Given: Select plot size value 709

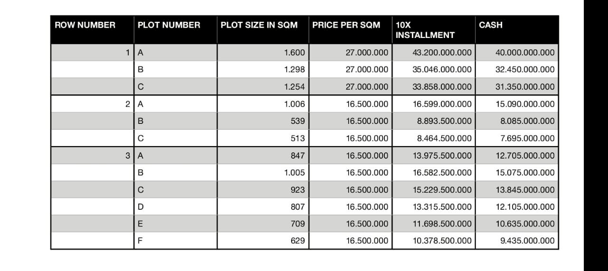Looking at the screenshot, I should tap(298, 224).
